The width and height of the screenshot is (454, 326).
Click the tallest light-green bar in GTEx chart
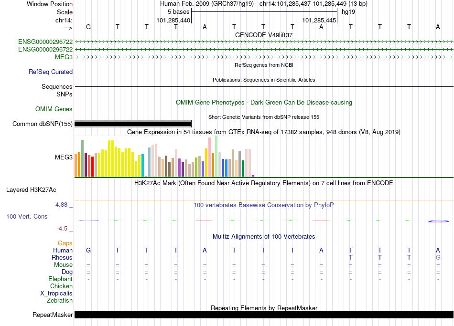(x=216, y=156)
